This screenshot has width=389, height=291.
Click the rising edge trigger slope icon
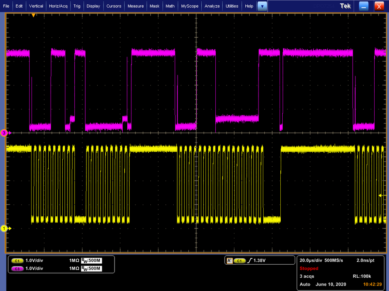(250, 260)
